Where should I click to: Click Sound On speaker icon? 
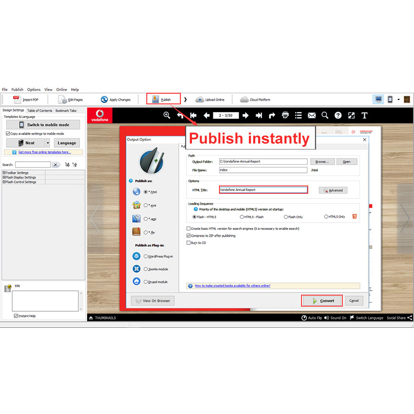point(327,318)
